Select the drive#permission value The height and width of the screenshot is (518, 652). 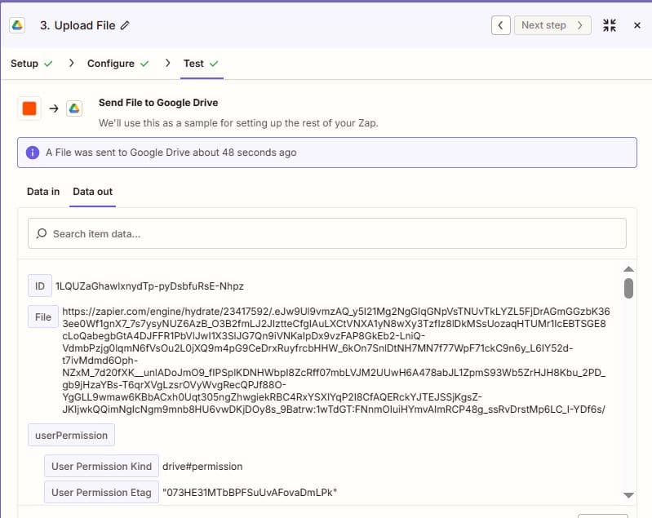(202, 467)
